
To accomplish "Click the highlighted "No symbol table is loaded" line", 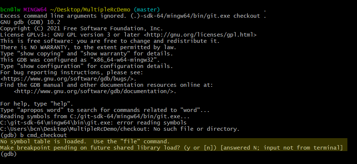I will (x=85, y=141).
